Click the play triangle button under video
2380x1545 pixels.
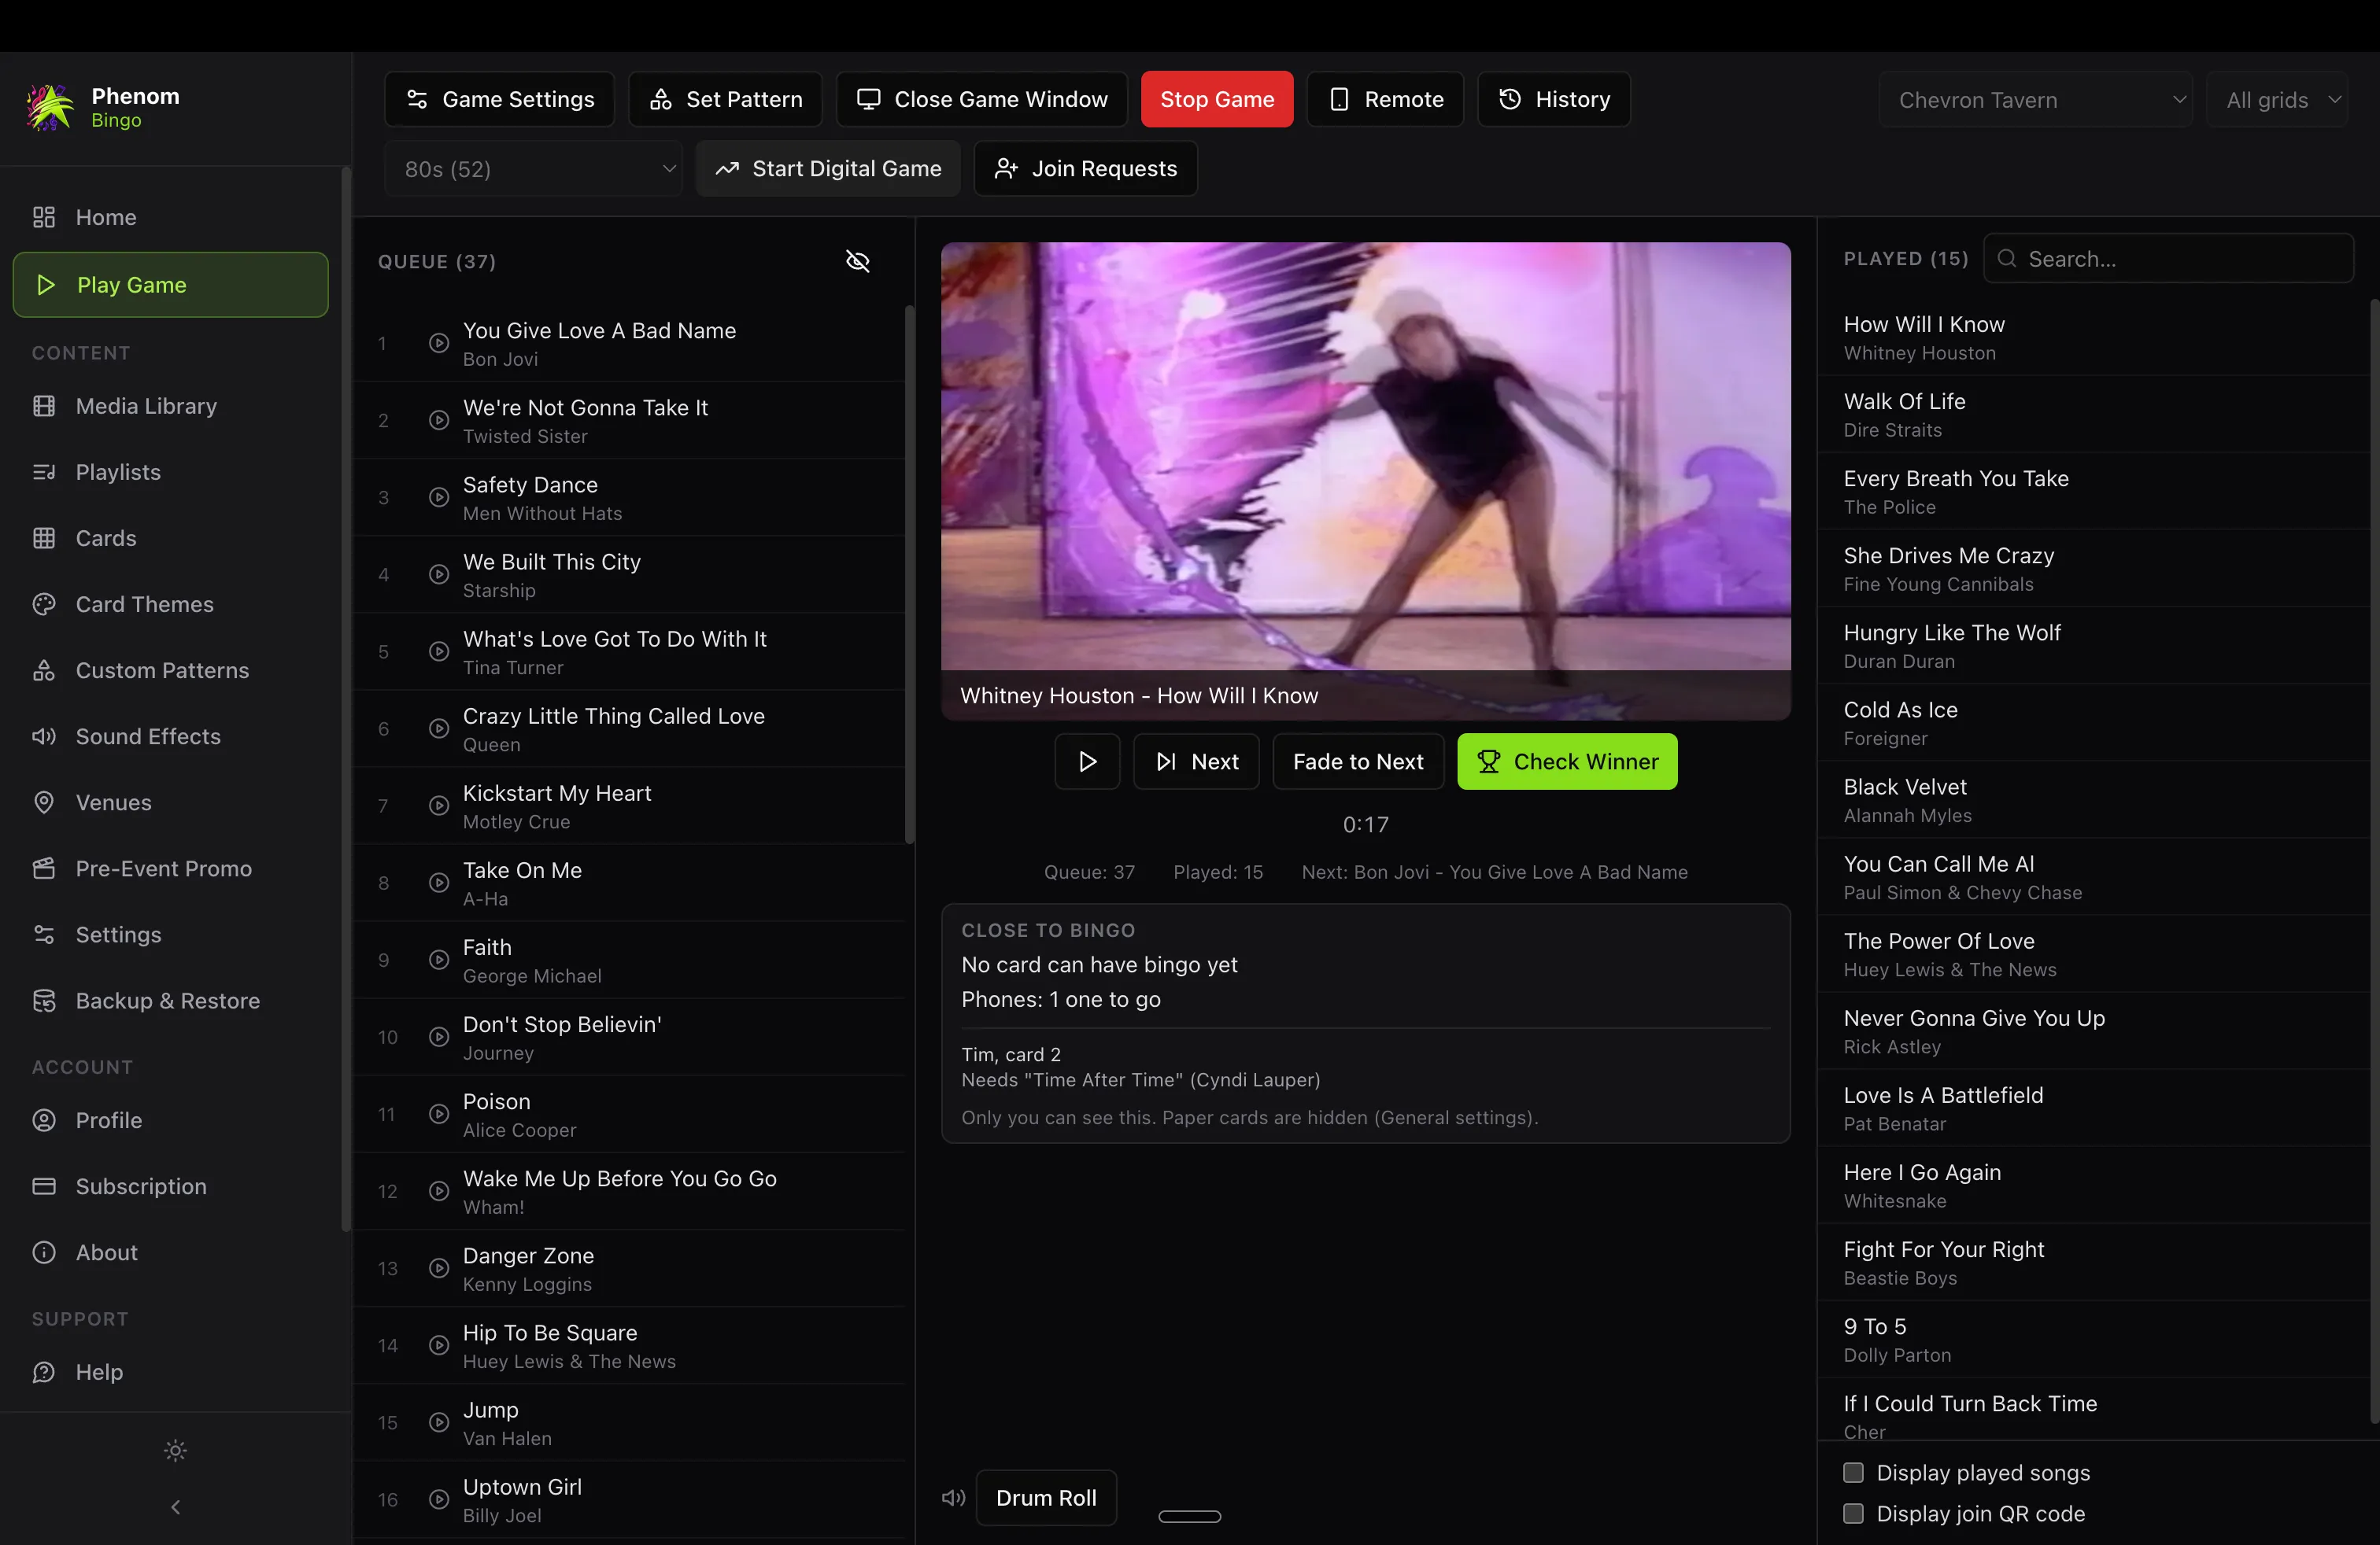[x=1087, y=761]
